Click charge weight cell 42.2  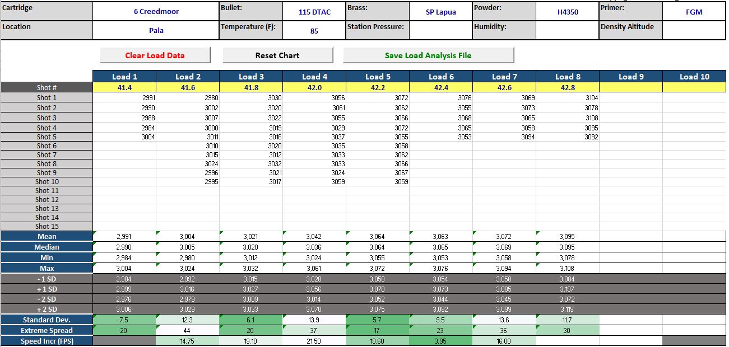378,87
